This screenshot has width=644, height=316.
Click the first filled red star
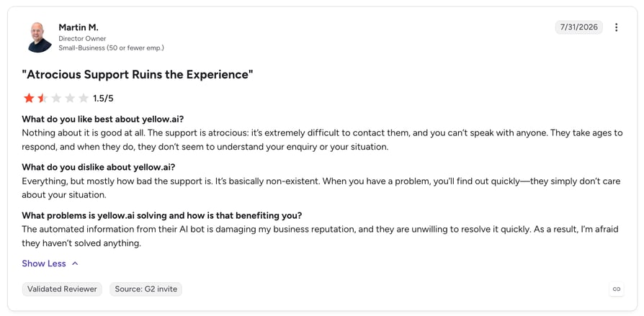[29, 98]
